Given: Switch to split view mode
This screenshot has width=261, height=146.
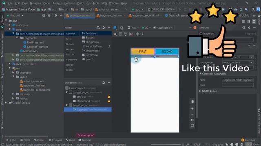Looking at the screenshot, I should [x=249, y=21].
